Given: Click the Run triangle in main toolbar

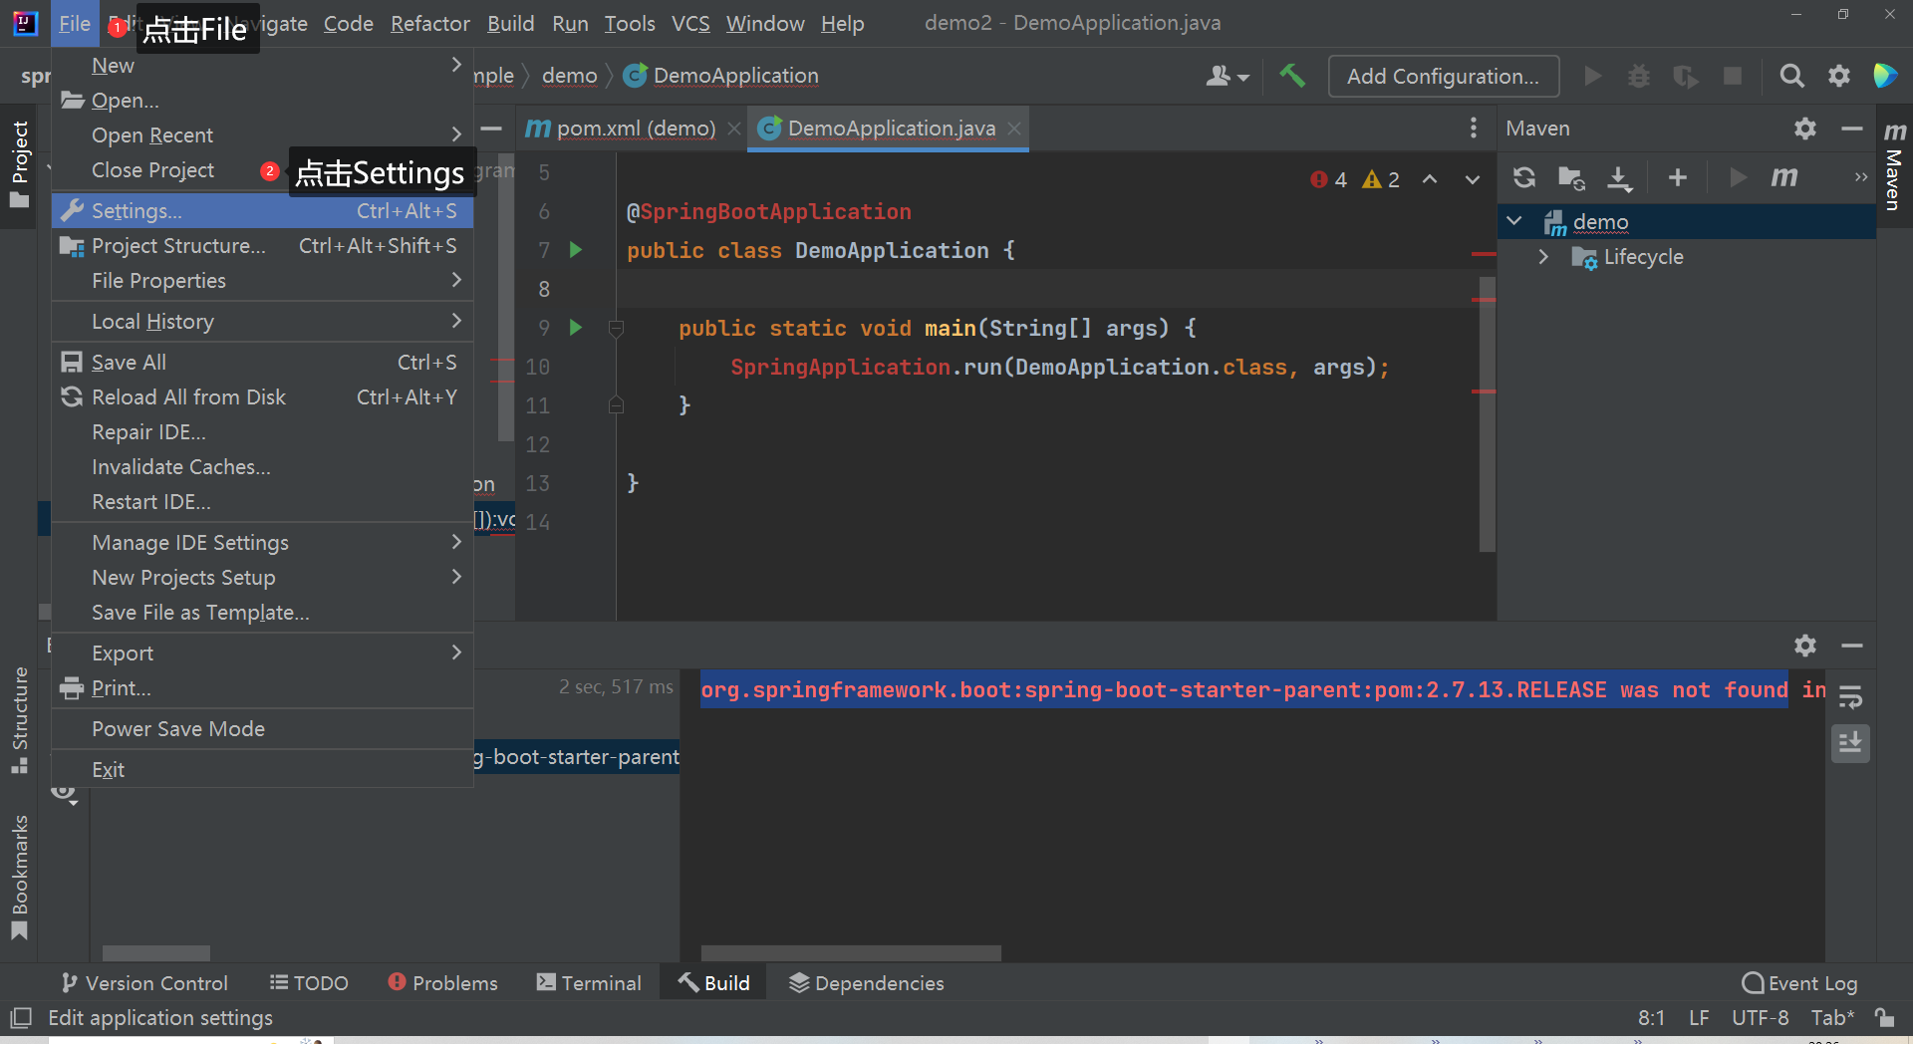Looking at the screenshot, I should [x=1592, y=76].
